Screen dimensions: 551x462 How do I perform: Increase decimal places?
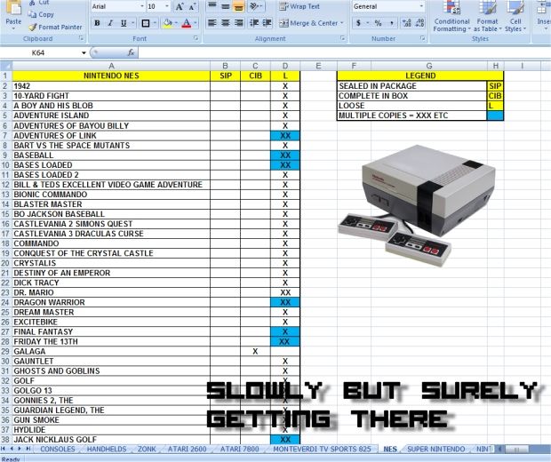406,23
